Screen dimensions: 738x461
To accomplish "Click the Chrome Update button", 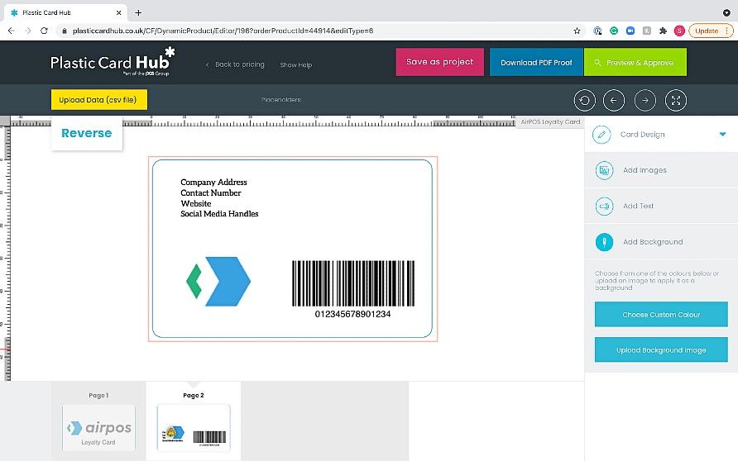I will tap(711, 31).
